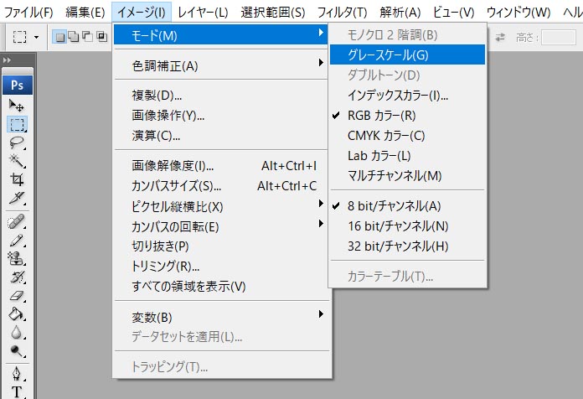Expand the モード(M) submenu

220,35
